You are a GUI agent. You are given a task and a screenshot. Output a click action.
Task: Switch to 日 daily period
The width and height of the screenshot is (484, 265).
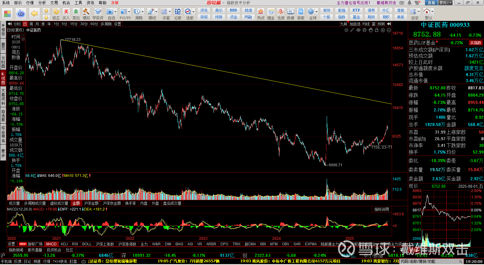coord(25,24)
